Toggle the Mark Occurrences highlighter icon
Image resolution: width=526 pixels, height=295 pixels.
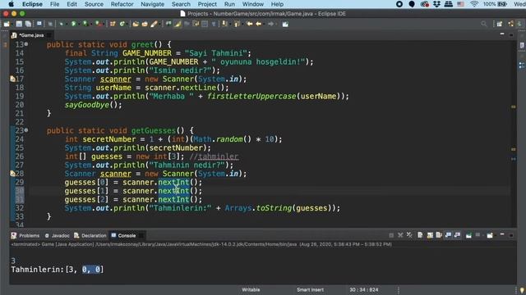[178, 24]
